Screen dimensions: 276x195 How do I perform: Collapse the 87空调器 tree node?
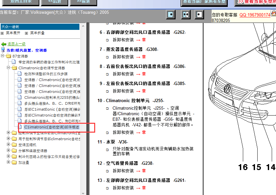coord(3,56)
